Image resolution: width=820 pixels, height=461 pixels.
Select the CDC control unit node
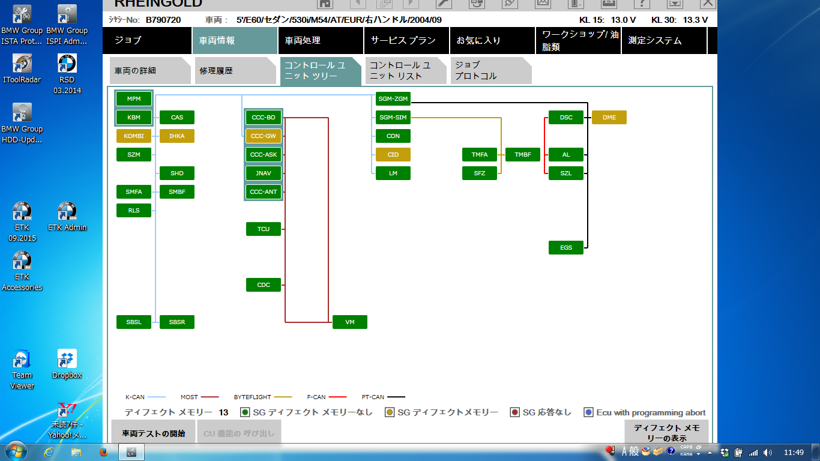click(x=264, y=285)
